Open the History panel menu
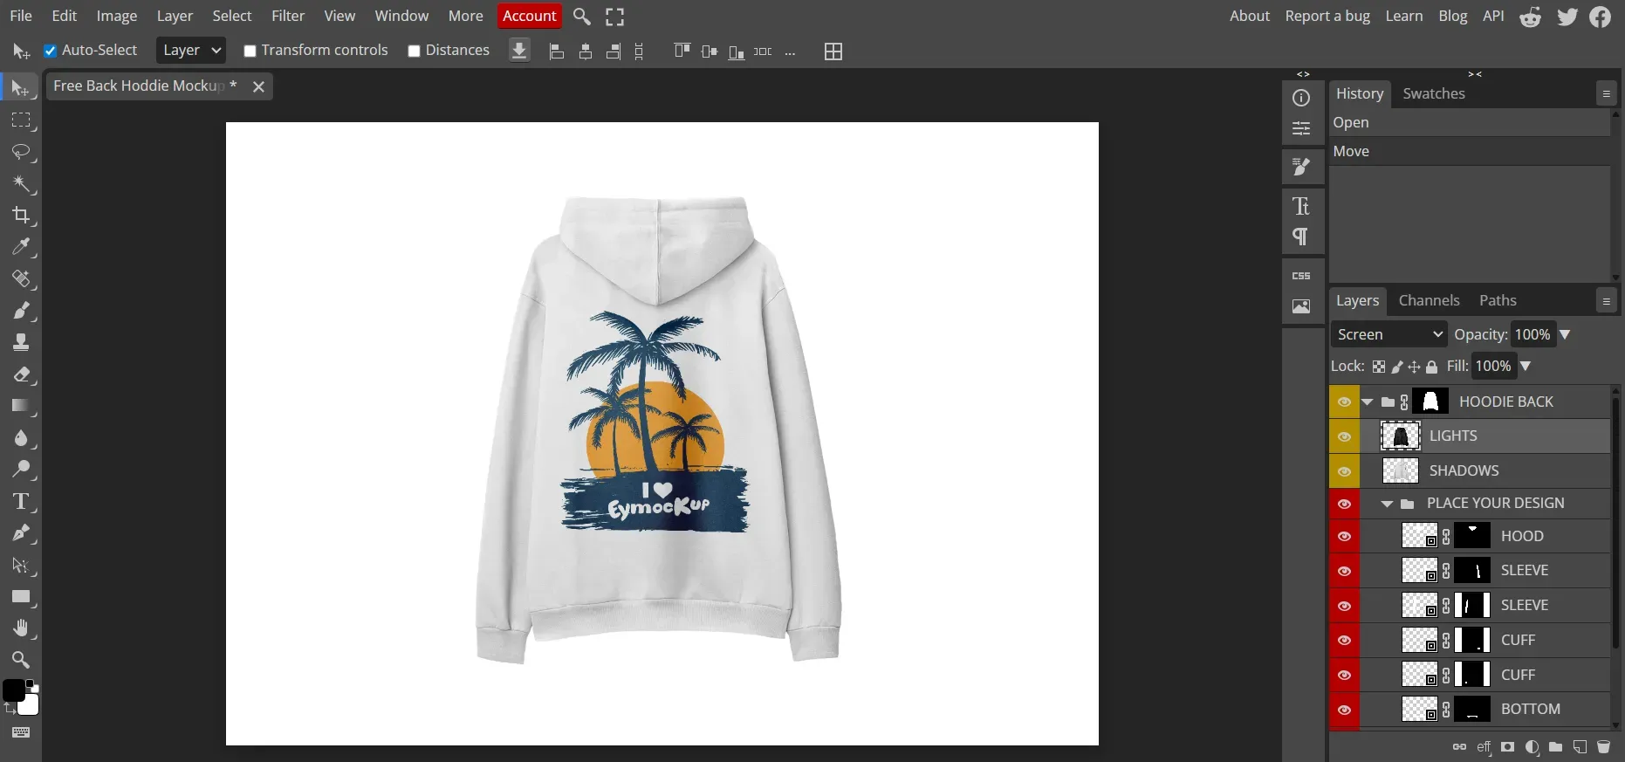Image resolution: width=1625 pixels, height=762 pixels. (1606, 93)
